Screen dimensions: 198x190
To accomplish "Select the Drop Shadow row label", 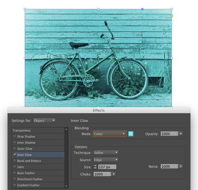I will [x=26, y=136].
